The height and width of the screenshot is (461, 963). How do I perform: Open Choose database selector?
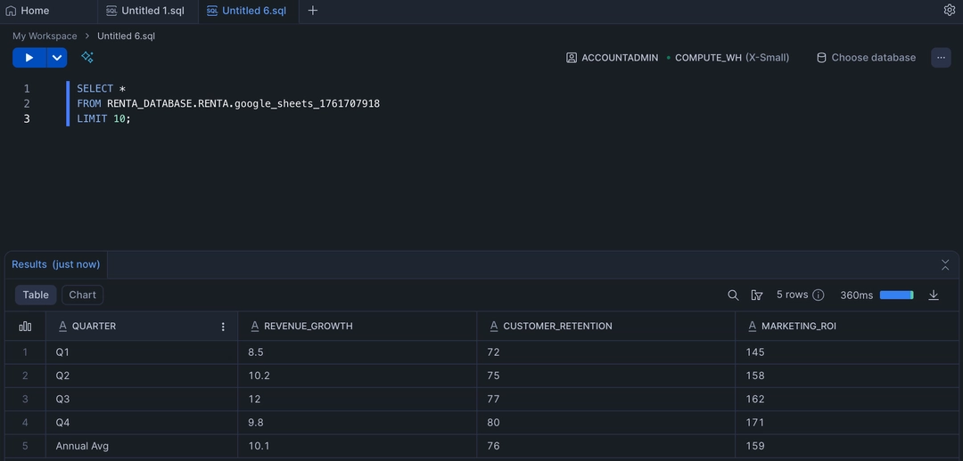(x=866, y=58)
